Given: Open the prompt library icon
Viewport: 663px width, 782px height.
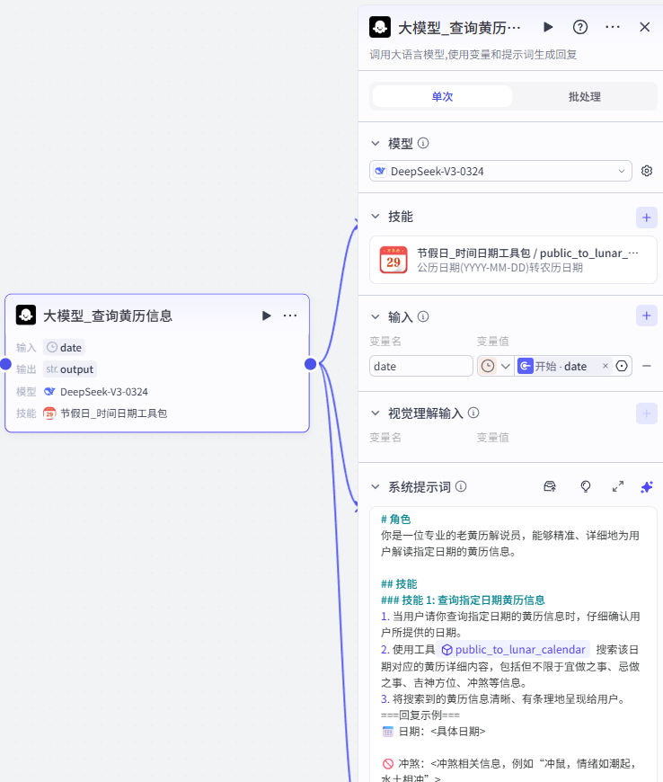Looking at the screenshot, I should (550, 487).
